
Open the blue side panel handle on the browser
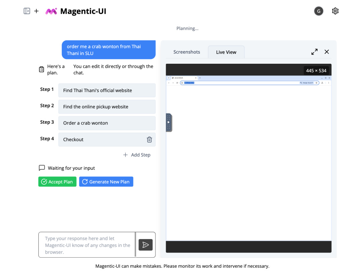coord(168,122)
